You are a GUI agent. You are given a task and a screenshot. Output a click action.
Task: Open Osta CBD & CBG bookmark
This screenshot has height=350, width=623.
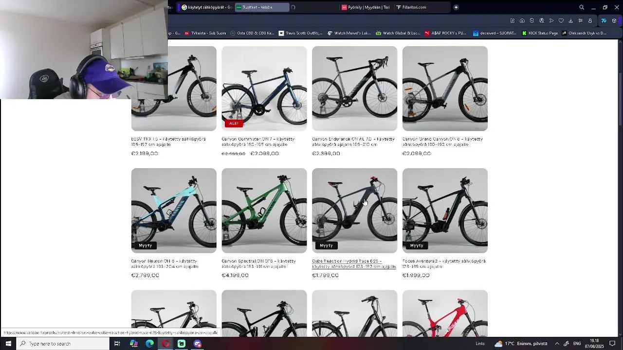(x=253, y=33)
